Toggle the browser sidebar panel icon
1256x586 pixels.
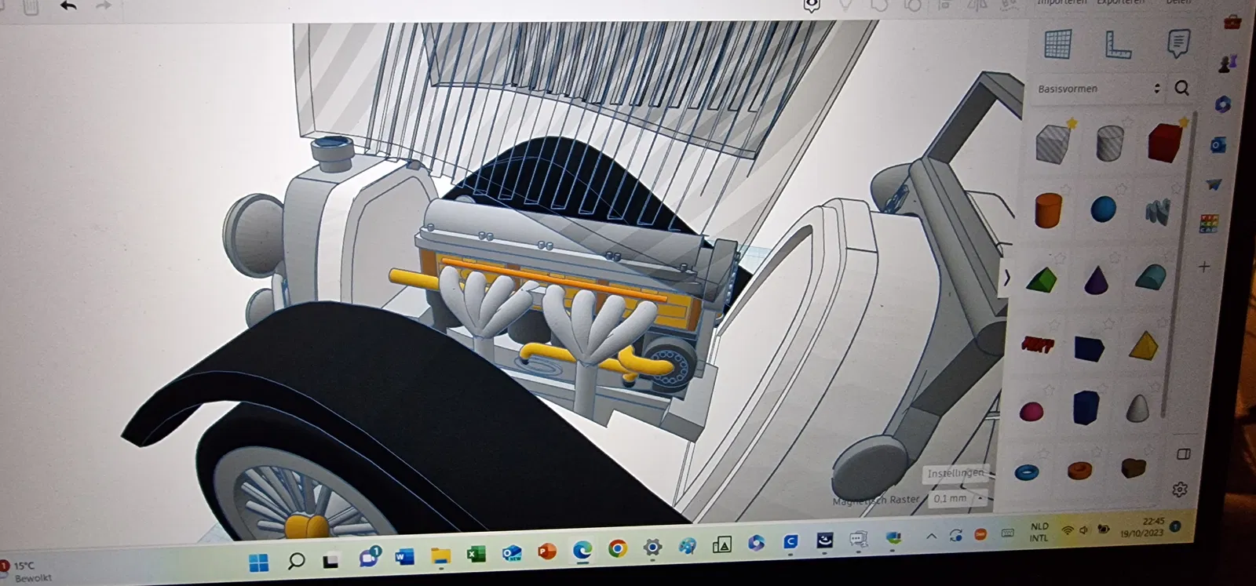click(1184, 453)
